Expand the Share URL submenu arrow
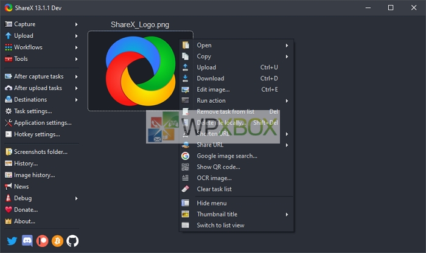This screenshot has width=426, height=253. pyautogui.click(x=287, y=145)
